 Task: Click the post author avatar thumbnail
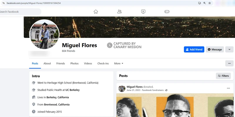point(122,88)
